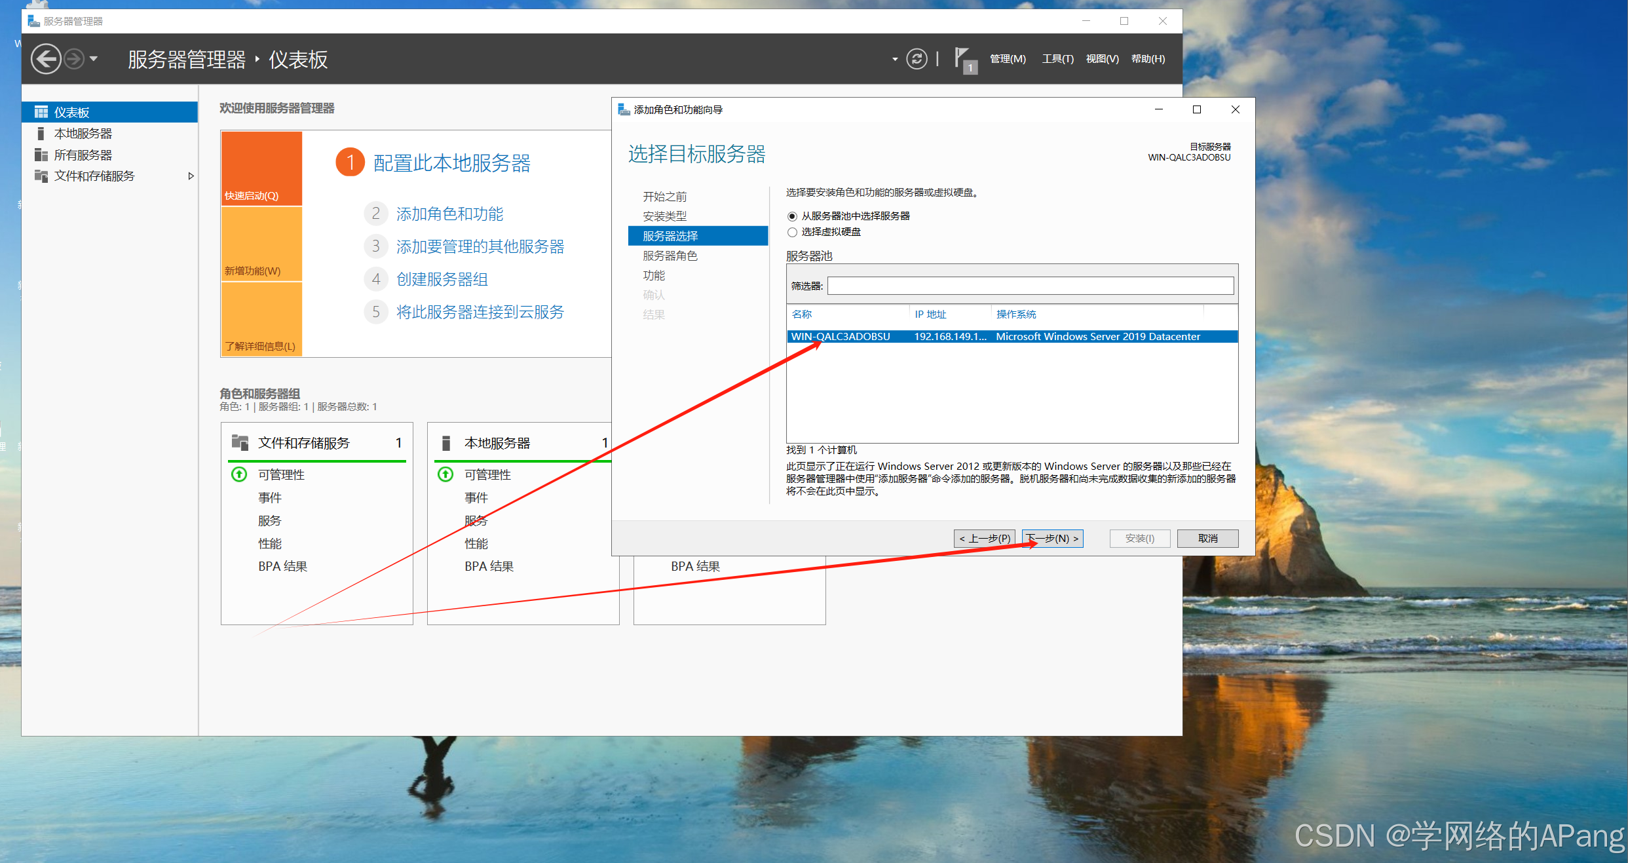Choose the virtual hard disk radio option
1628x863 pixels.
click(792, 232)
